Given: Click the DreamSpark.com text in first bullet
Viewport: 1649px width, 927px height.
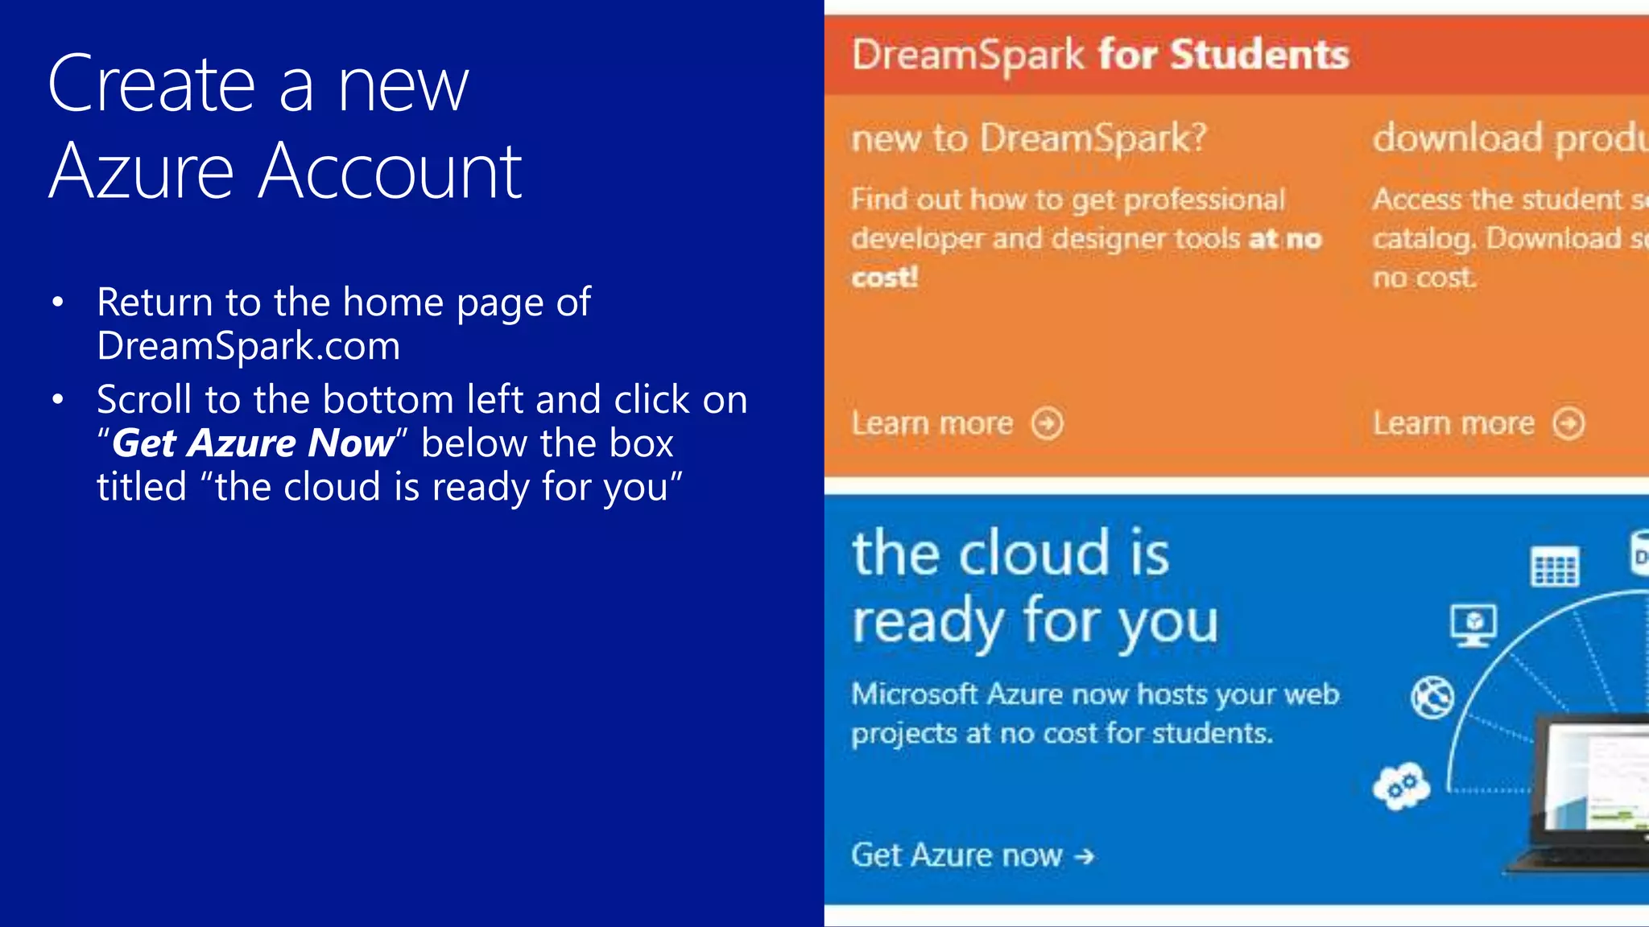Looking at the screenshot, I should pyautogui.click(x=248, y=346).
